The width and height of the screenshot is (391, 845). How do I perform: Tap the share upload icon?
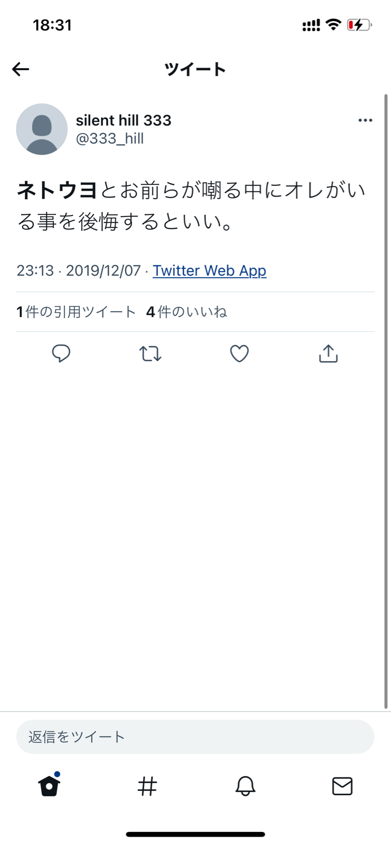[328, 353]
